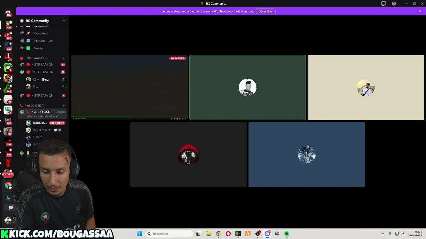Open the help question mark icon
The height and width of the screenshot is (239, 426).
(394, 4)
